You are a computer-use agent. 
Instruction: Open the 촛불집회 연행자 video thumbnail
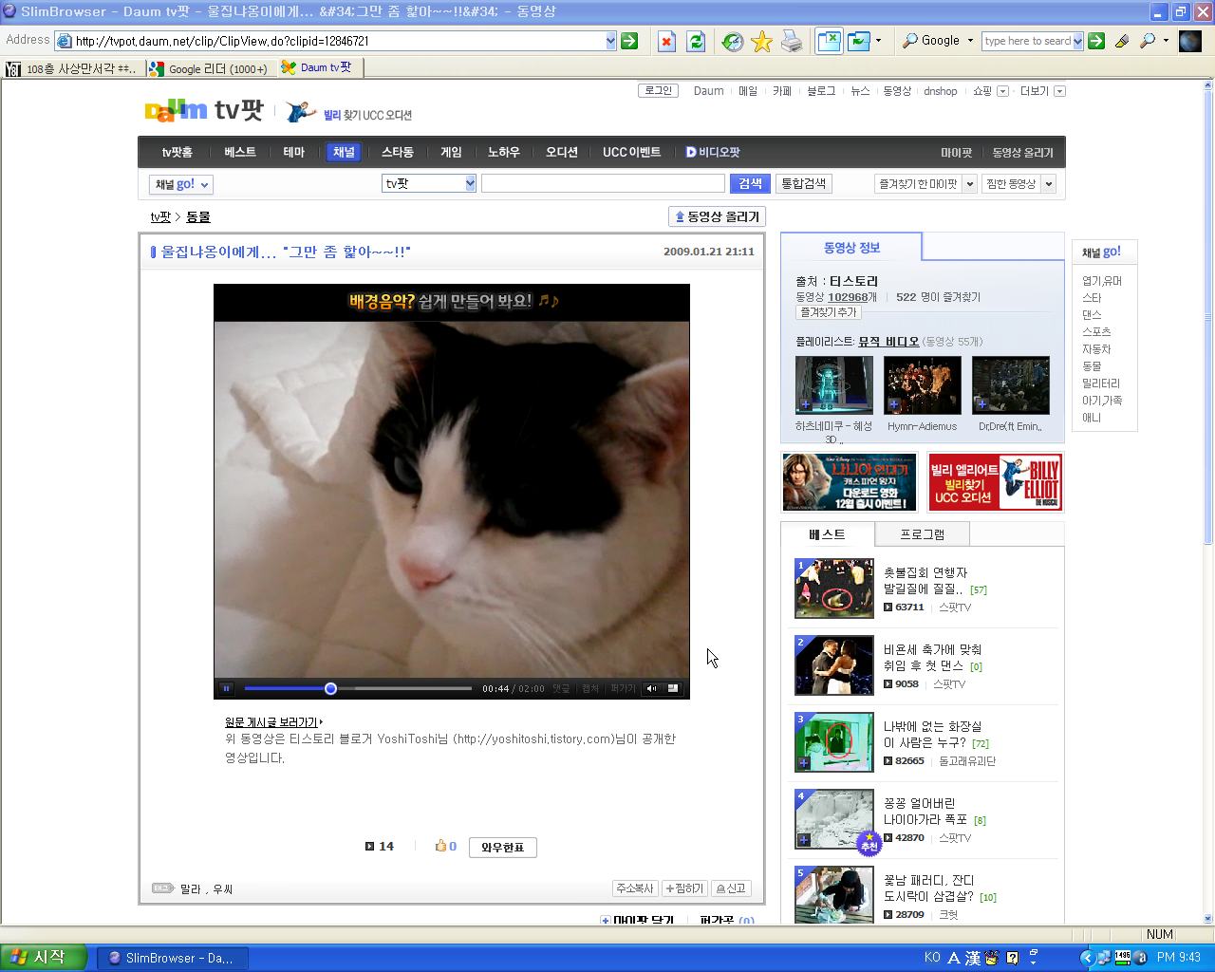click(x=834, y=589)
